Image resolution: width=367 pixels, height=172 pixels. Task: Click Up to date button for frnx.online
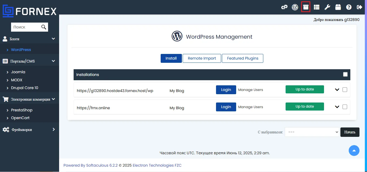[305, 107]
